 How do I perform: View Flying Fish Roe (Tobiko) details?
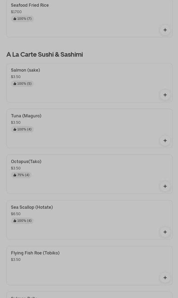tap(35, 253)
